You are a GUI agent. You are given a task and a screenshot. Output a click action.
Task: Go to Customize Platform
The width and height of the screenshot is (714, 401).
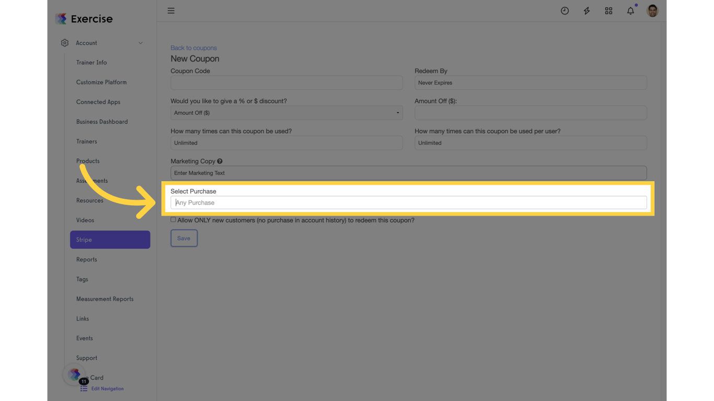pos(101,82)
